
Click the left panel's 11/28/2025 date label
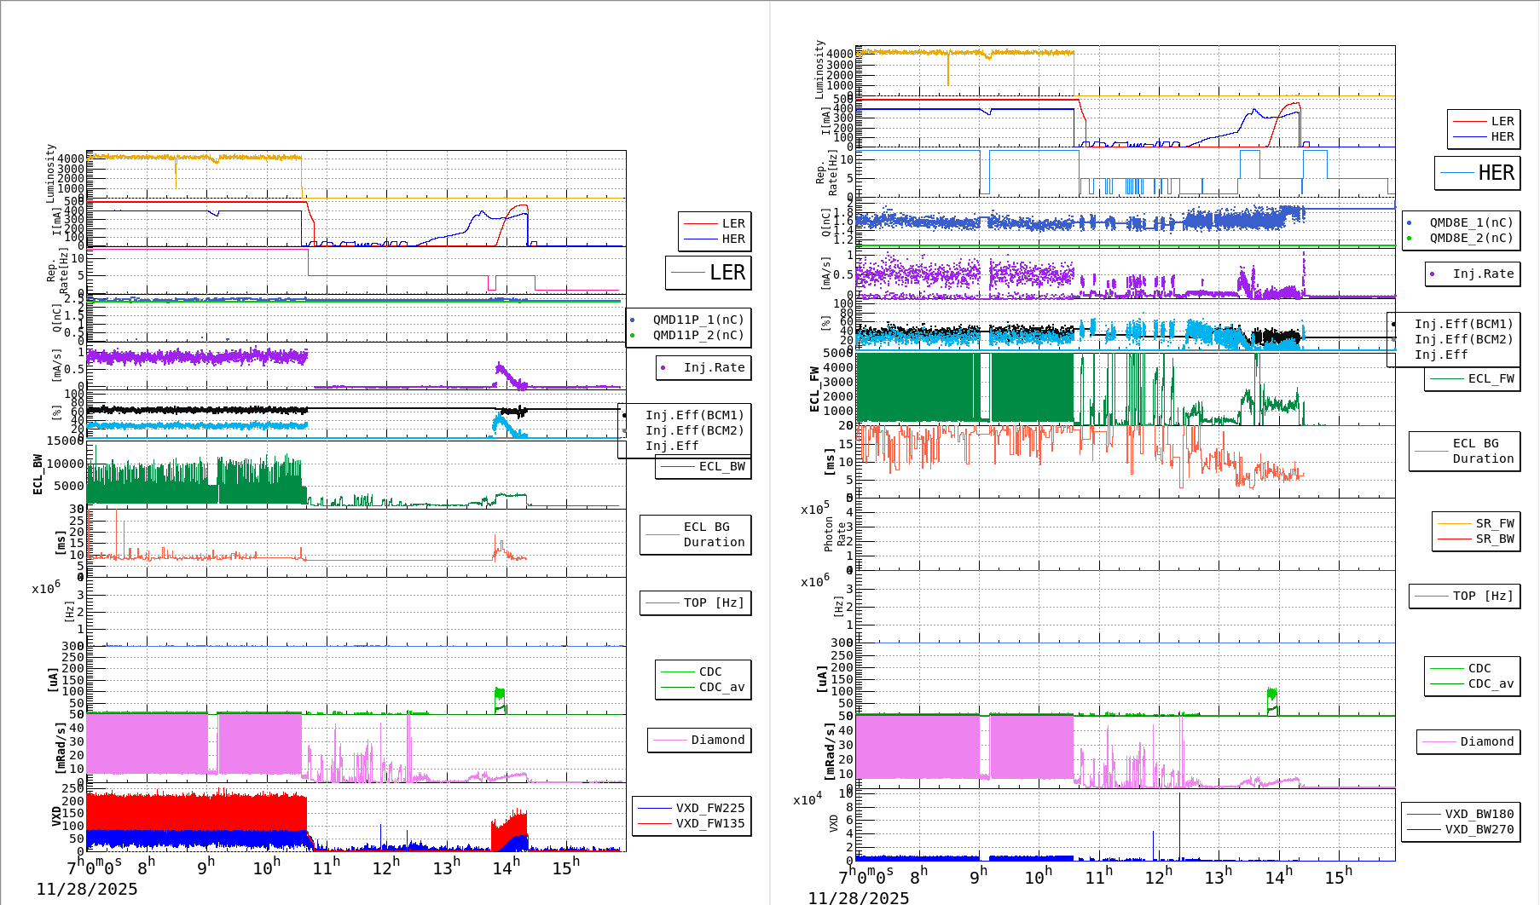point(87,889)
